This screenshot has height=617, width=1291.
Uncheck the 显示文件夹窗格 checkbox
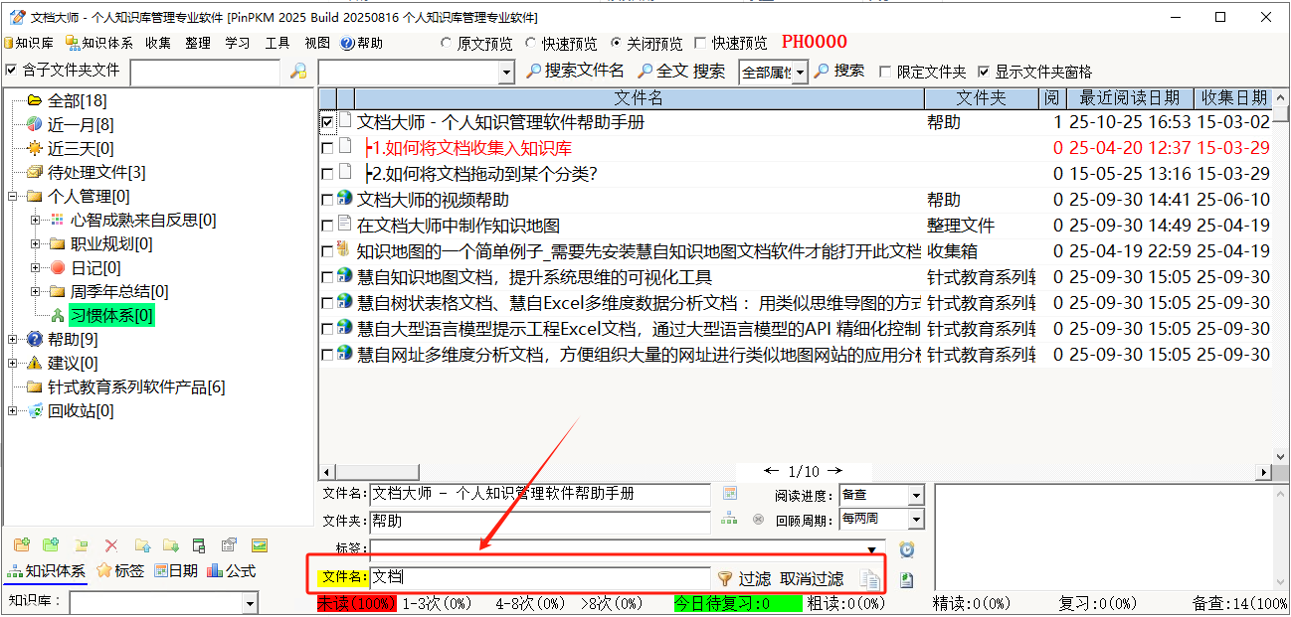[x=984, y=72]
